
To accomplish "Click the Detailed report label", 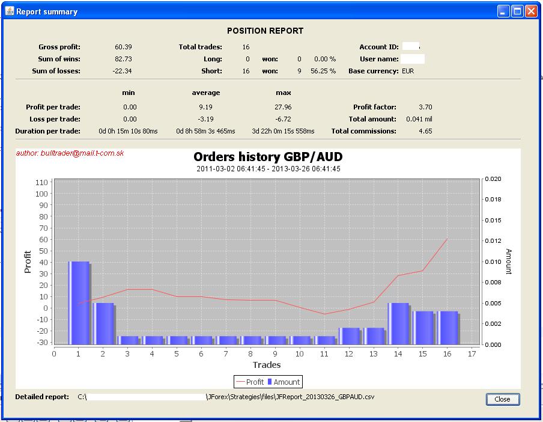I will click(42, 397).
